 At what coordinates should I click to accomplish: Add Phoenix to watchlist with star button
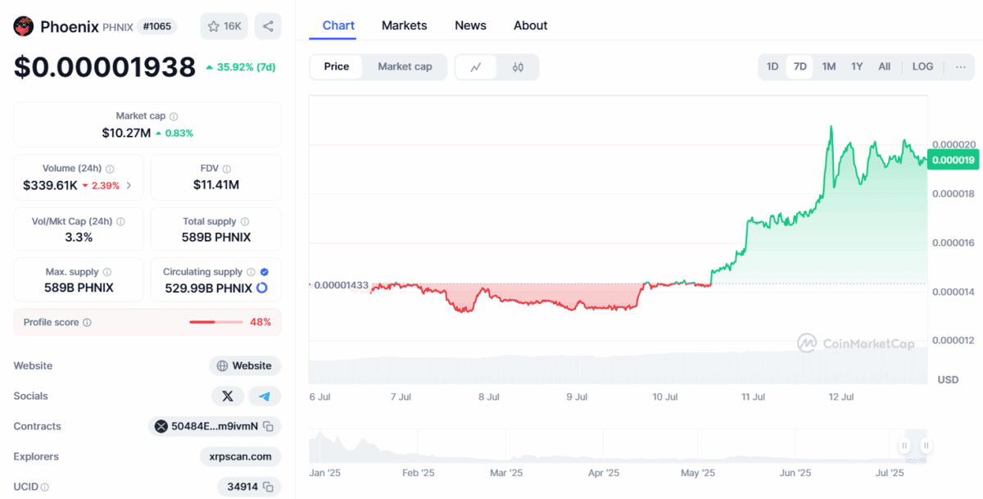coord(224,26)
